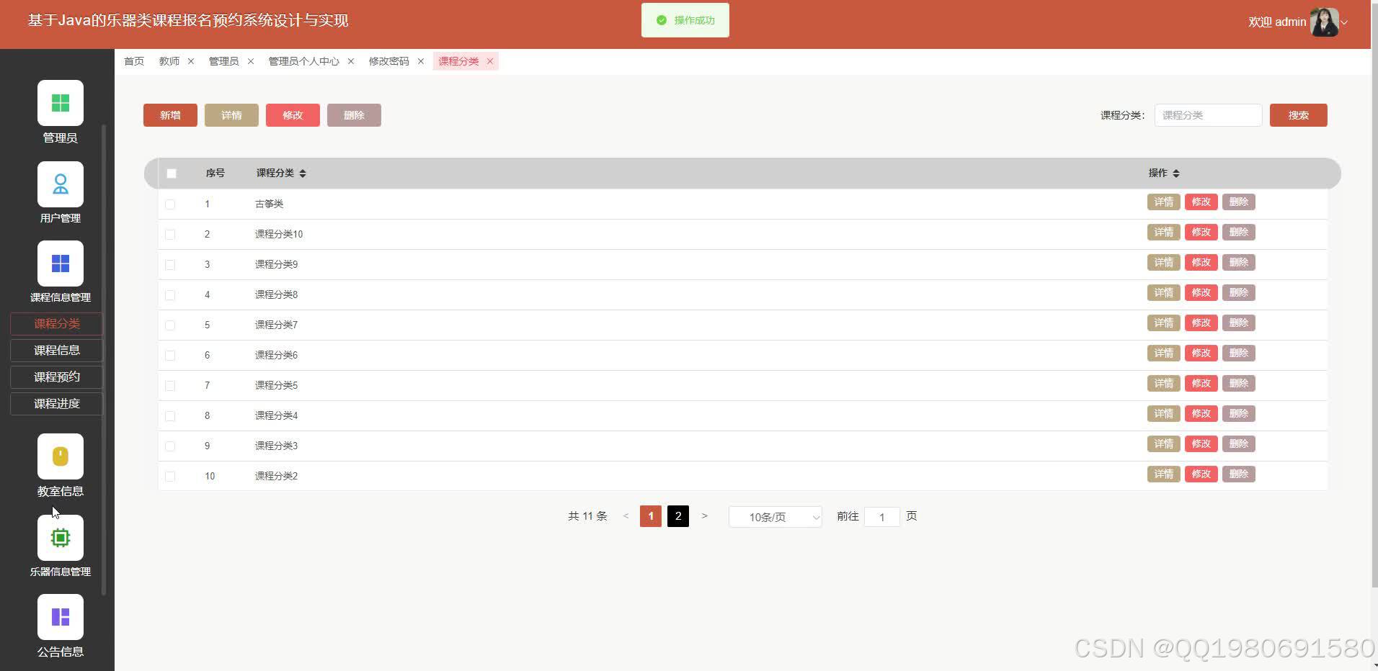Check the row for 古筝类
The width and height of the screenshot is (1378, 671).
point(170,204)
